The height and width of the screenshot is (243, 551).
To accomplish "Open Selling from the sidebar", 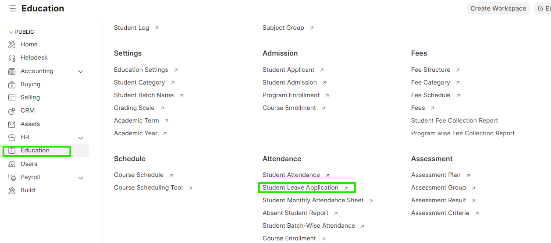I will 30,98.
